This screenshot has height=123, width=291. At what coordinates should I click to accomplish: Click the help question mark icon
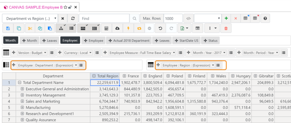pos(265,18)
